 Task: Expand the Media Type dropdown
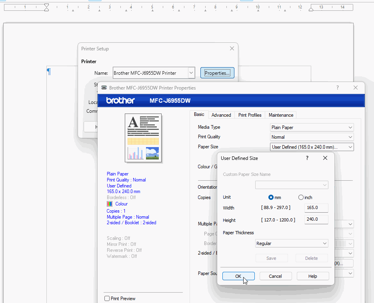(312, 128)
